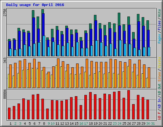Click the red kB bar for day 18
Screen dimensions: 163x127
90,106
